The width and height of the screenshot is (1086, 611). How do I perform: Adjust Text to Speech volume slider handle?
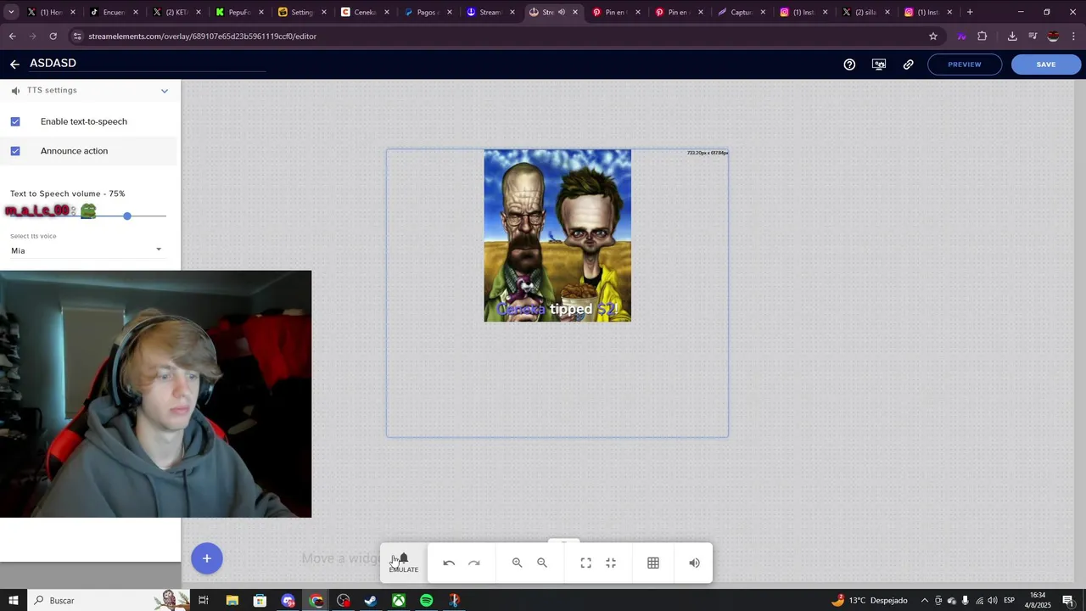point(127,216)
